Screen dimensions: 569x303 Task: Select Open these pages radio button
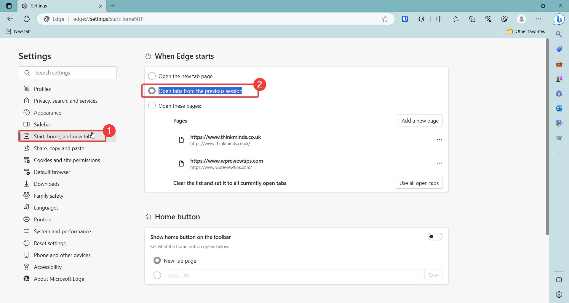pos(152,106)
